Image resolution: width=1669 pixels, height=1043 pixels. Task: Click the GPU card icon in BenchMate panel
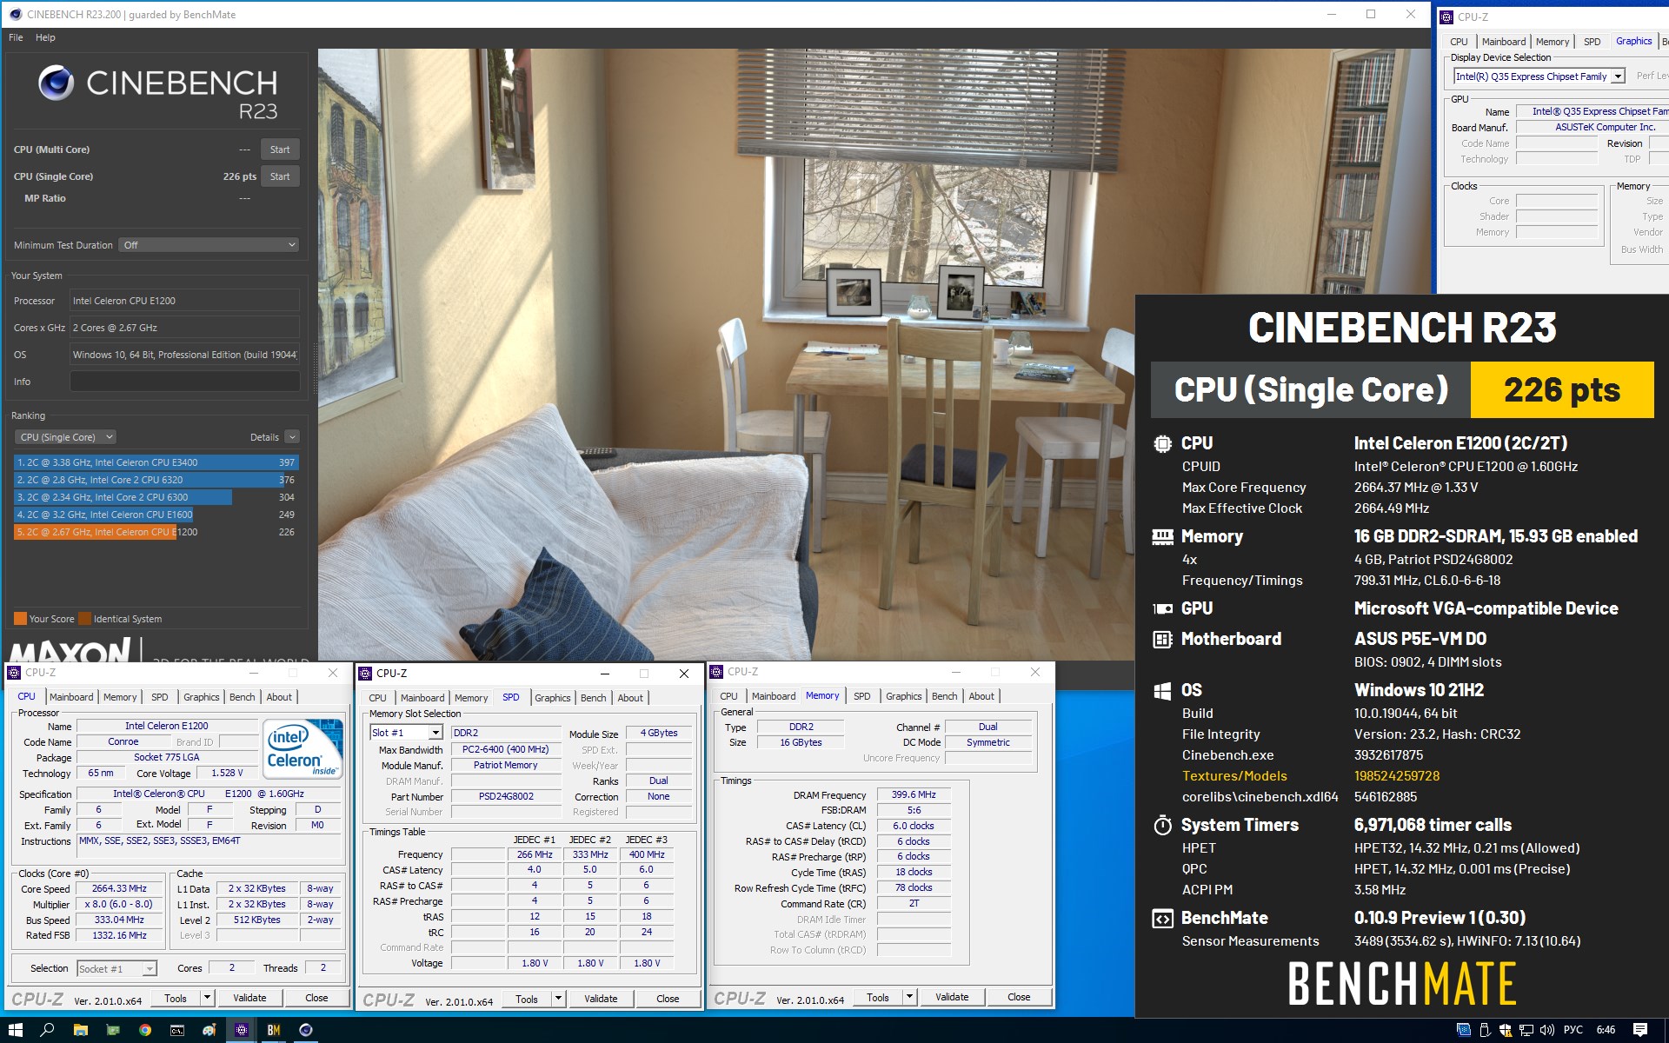pos(1162,608)
